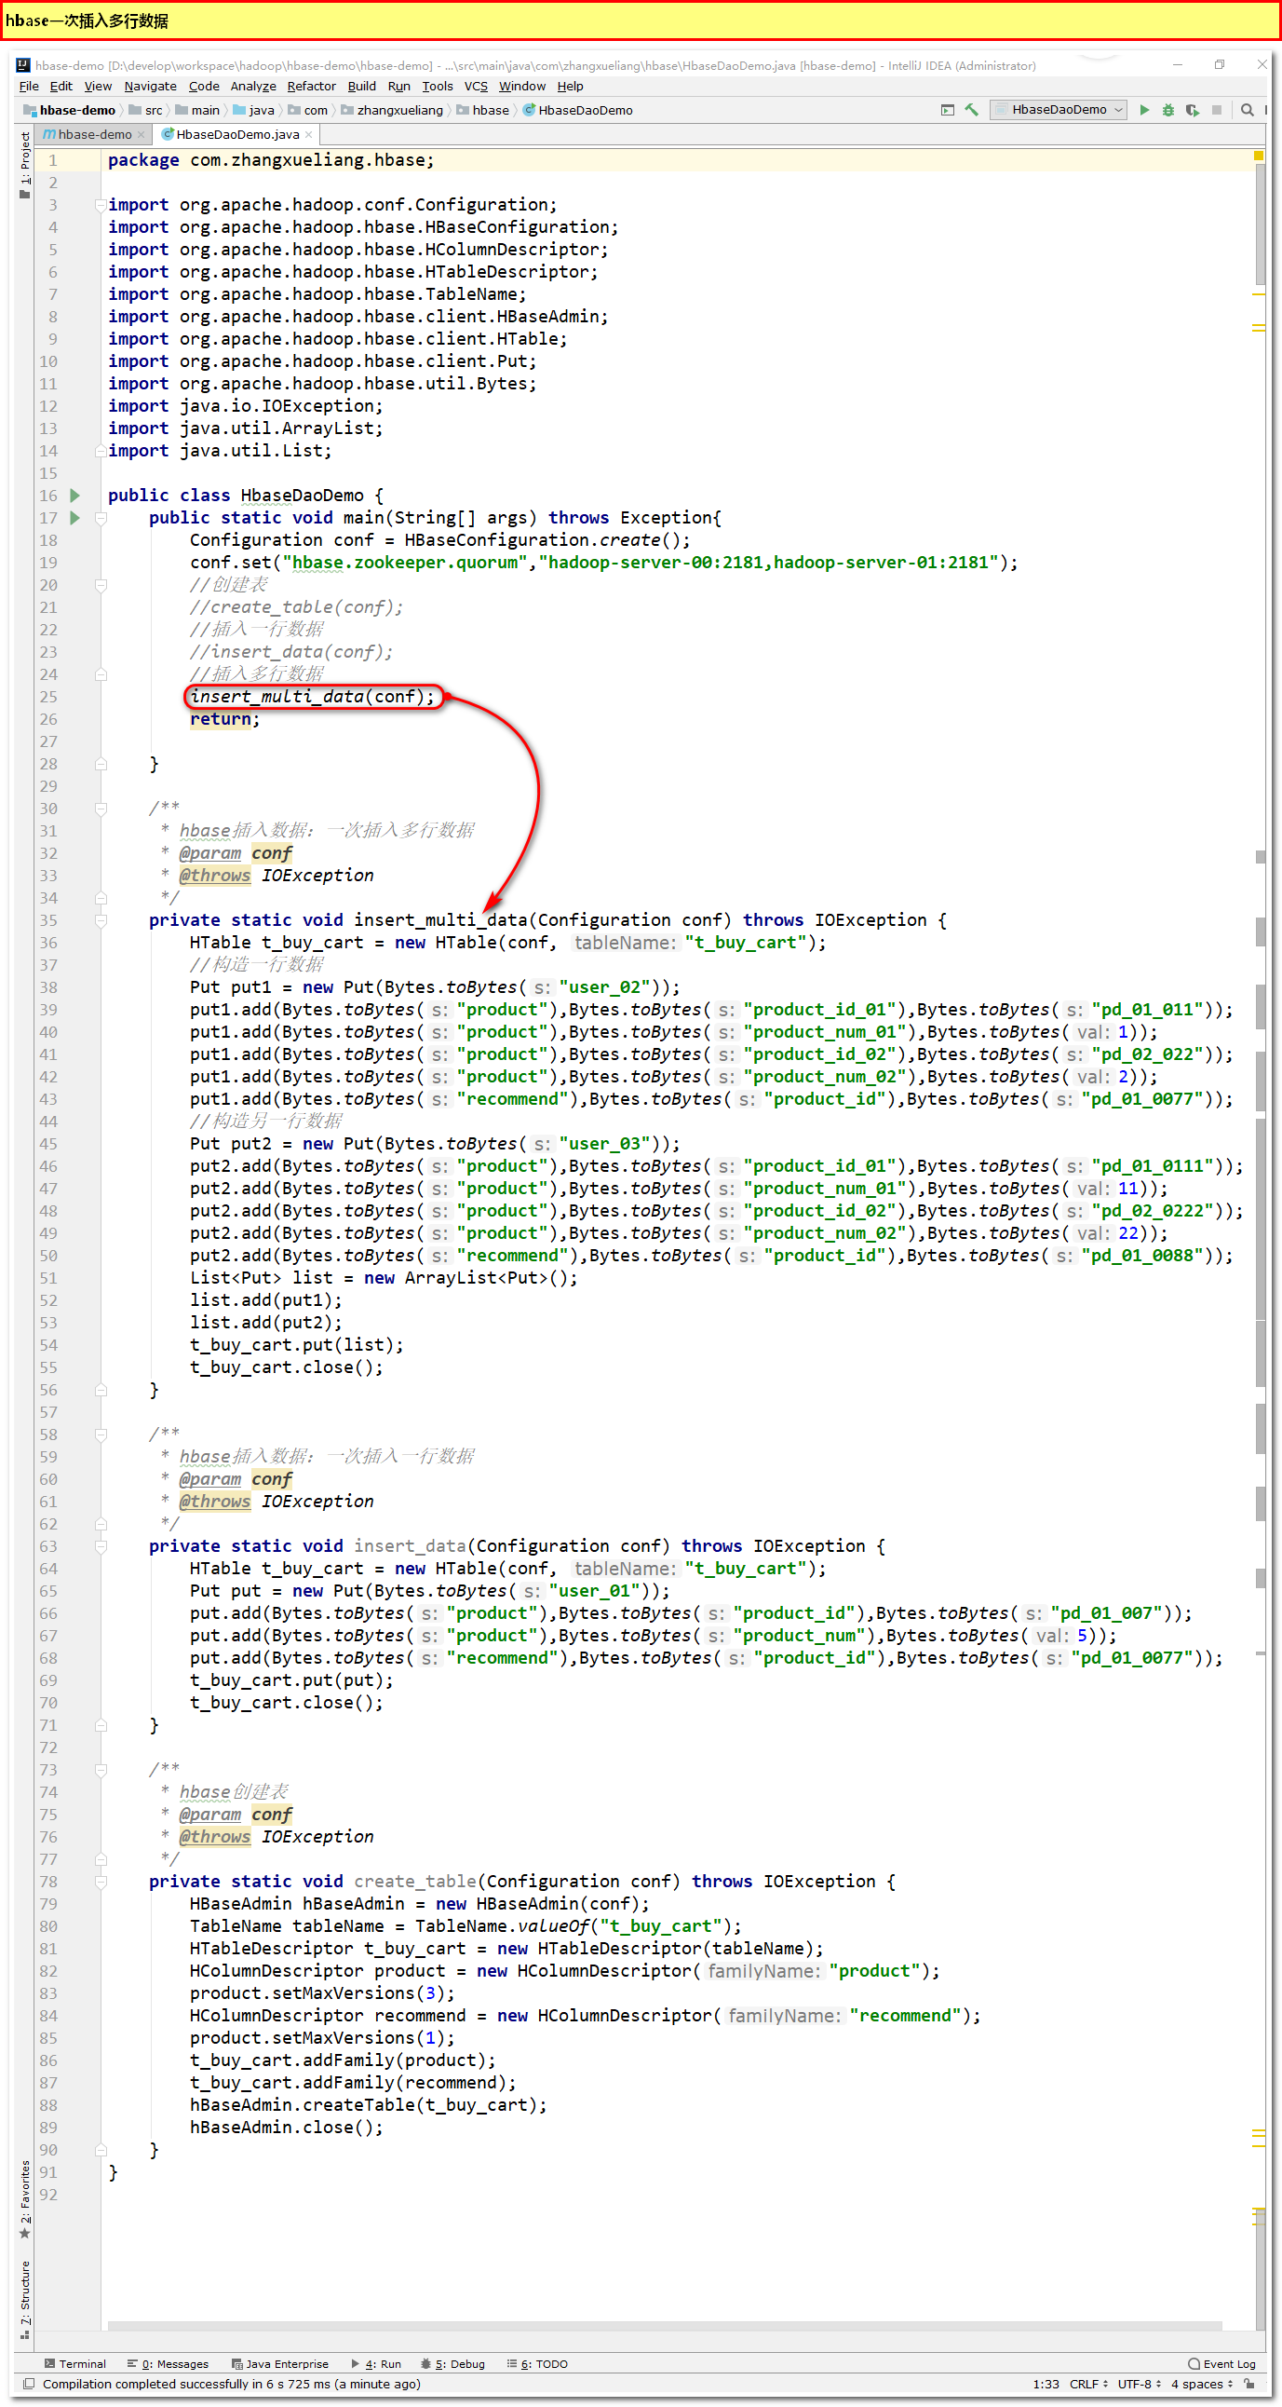This screenshot has height=2407, width=1282.
Task: Switch to the hbase-demo editor tab
Action: pyautogui.click(x=93, y=134)
